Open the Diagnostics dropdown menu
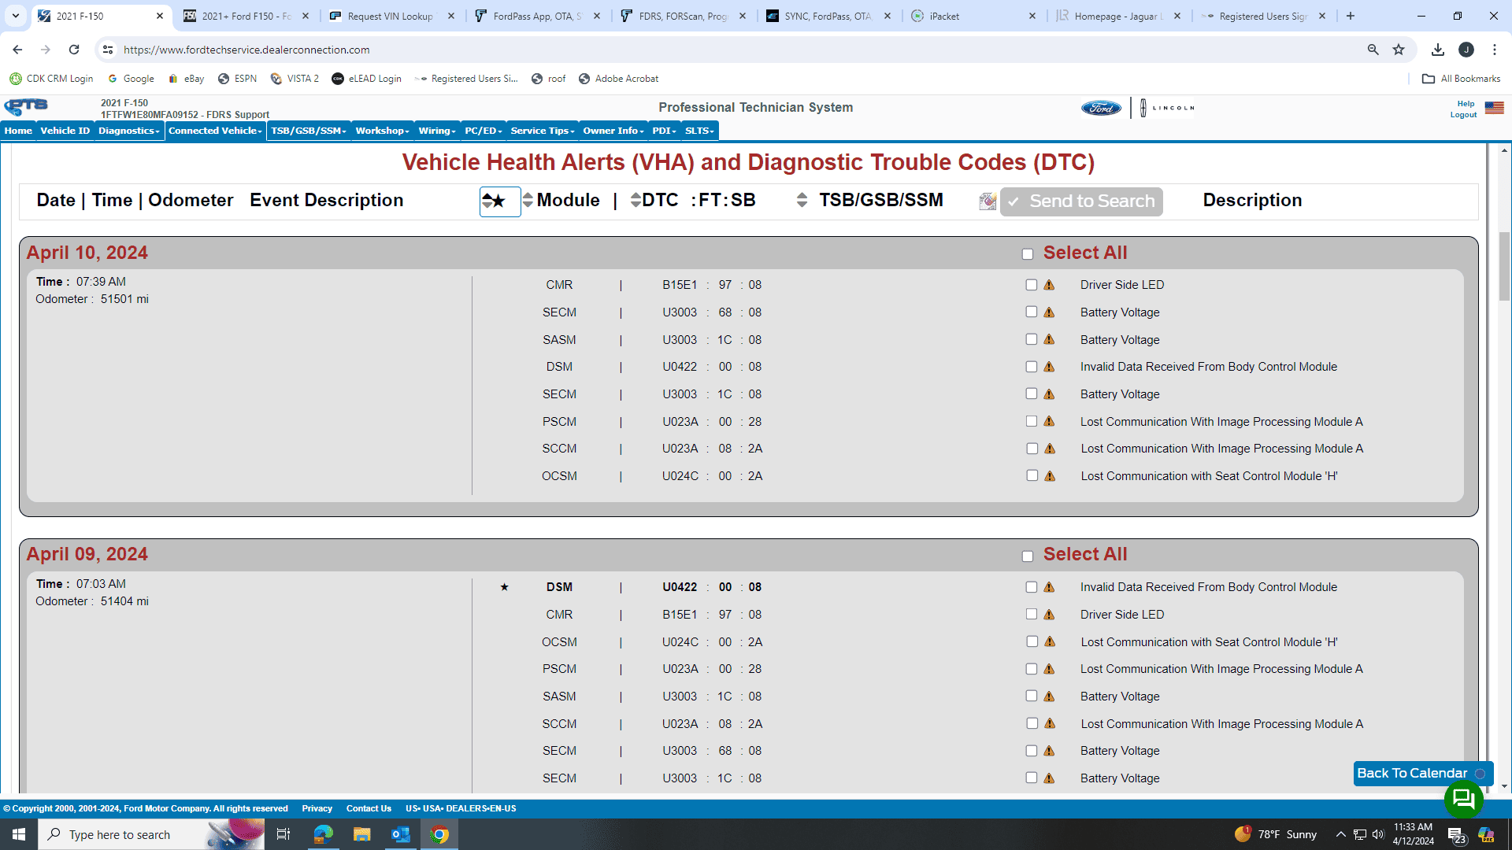The height and width of the screenshot is (850, 1512). pos(128,131)
